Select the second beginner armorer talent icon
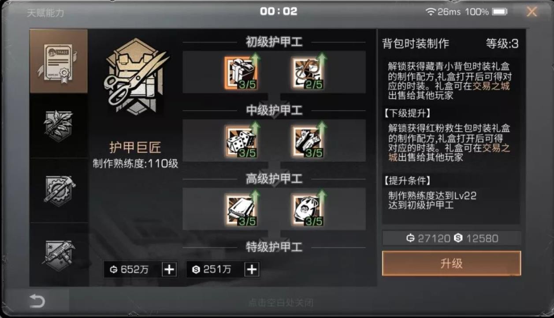Image resolution: width=554 pixels, height=318 pixels. click(309, 72)
